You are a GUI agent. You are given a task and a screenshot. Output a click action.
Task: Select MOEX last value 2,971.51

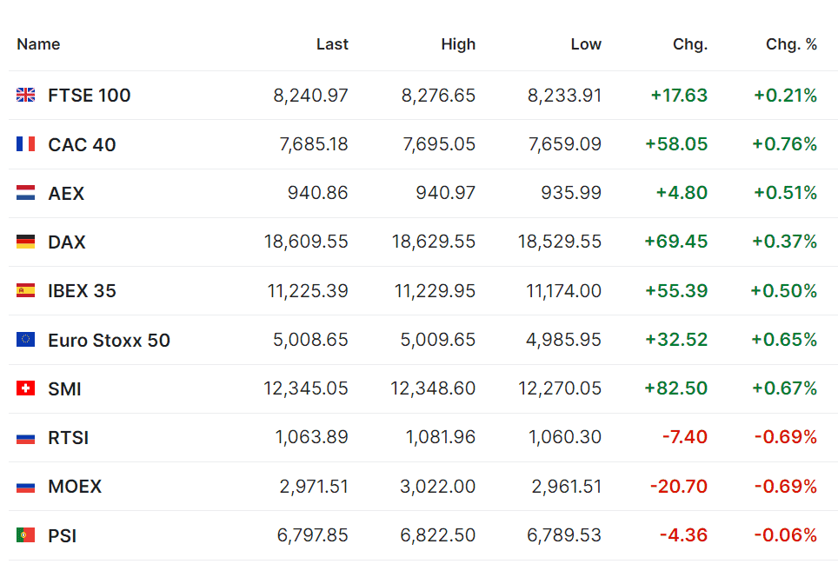(315, 487)
